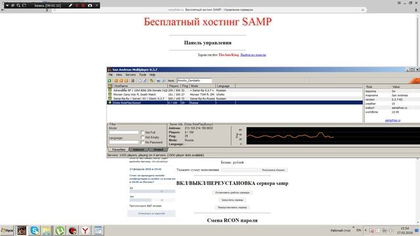The width and height of the screenshot is (420, 236).
Task: Click the green Connect icon in SA-MP toolbar
Action: click(110, 81)
